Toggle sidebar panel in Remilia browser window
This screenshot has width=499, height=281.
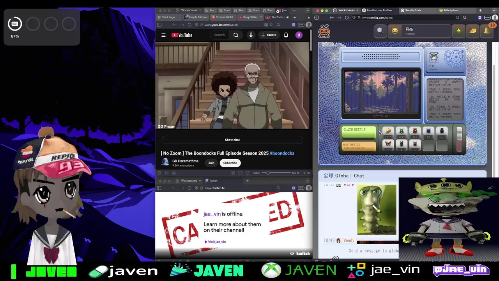[x=317, y=18]
